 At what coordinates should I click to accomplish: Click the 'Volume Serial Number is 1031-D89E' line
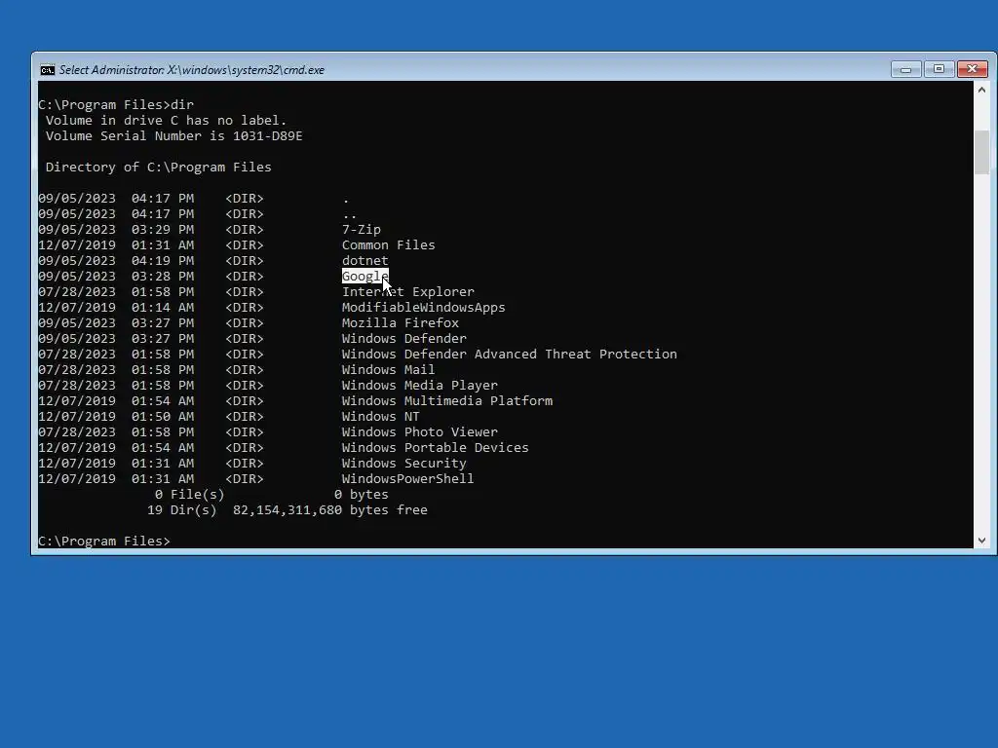173,136
